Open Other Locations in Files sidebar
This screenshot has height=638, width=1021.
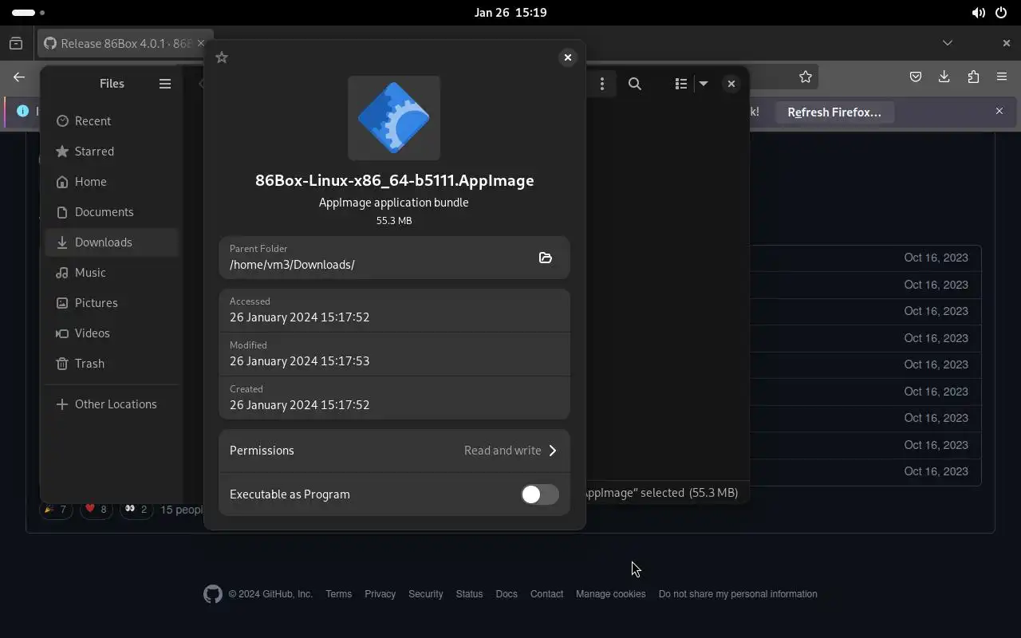112,404
